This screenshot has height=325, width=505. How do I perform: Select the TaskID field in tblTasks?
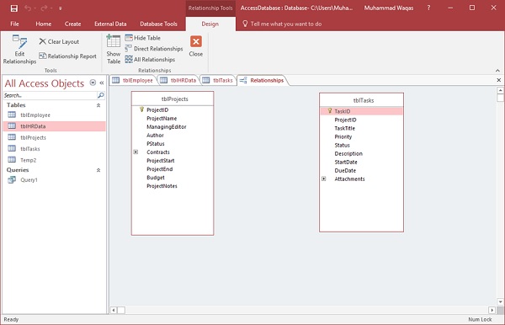[x=361, y=111]
